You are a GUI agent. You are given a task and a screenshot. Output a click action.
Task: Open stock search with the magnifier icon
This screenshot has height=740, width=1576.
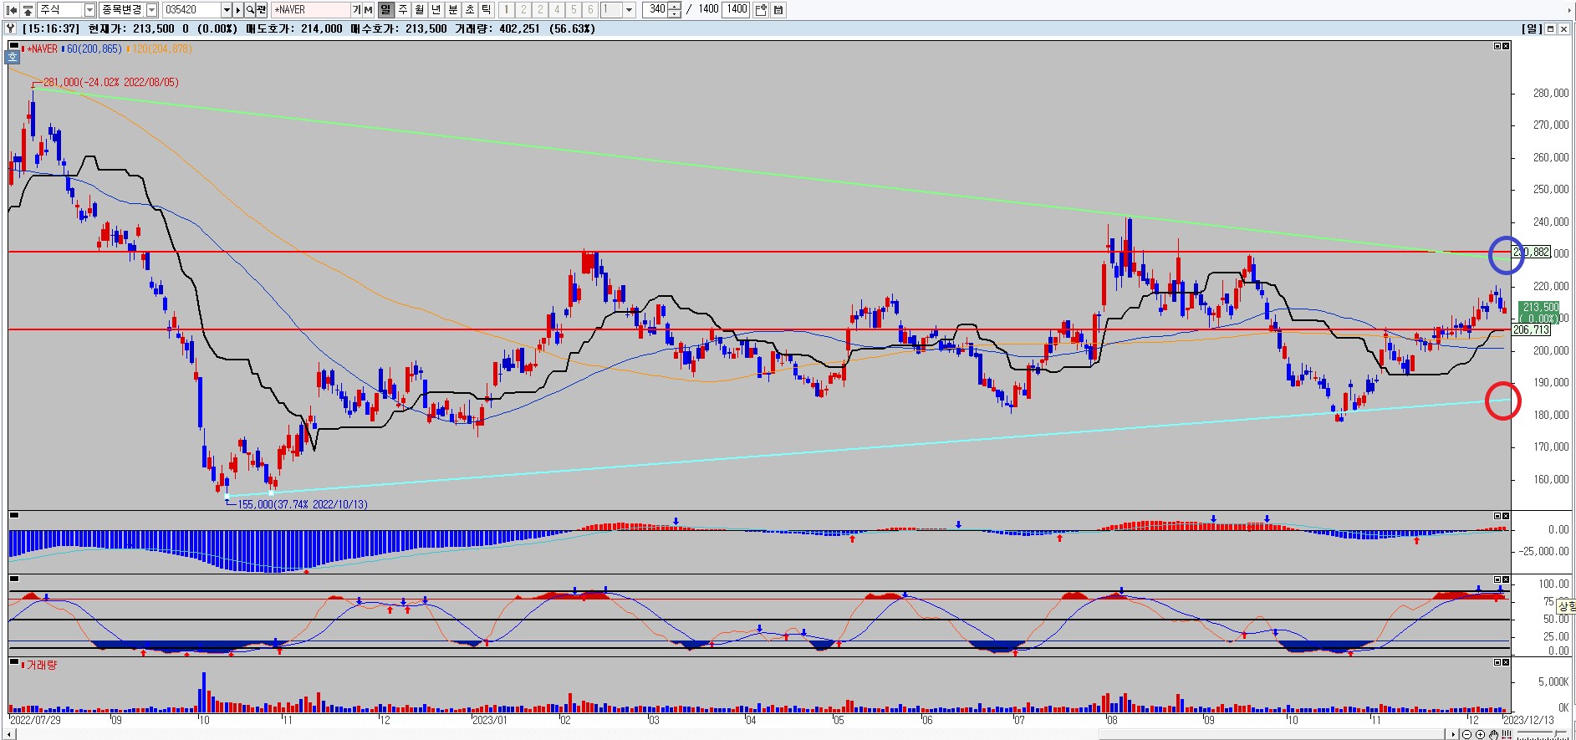pyautogui.click(x=250, y=10)
